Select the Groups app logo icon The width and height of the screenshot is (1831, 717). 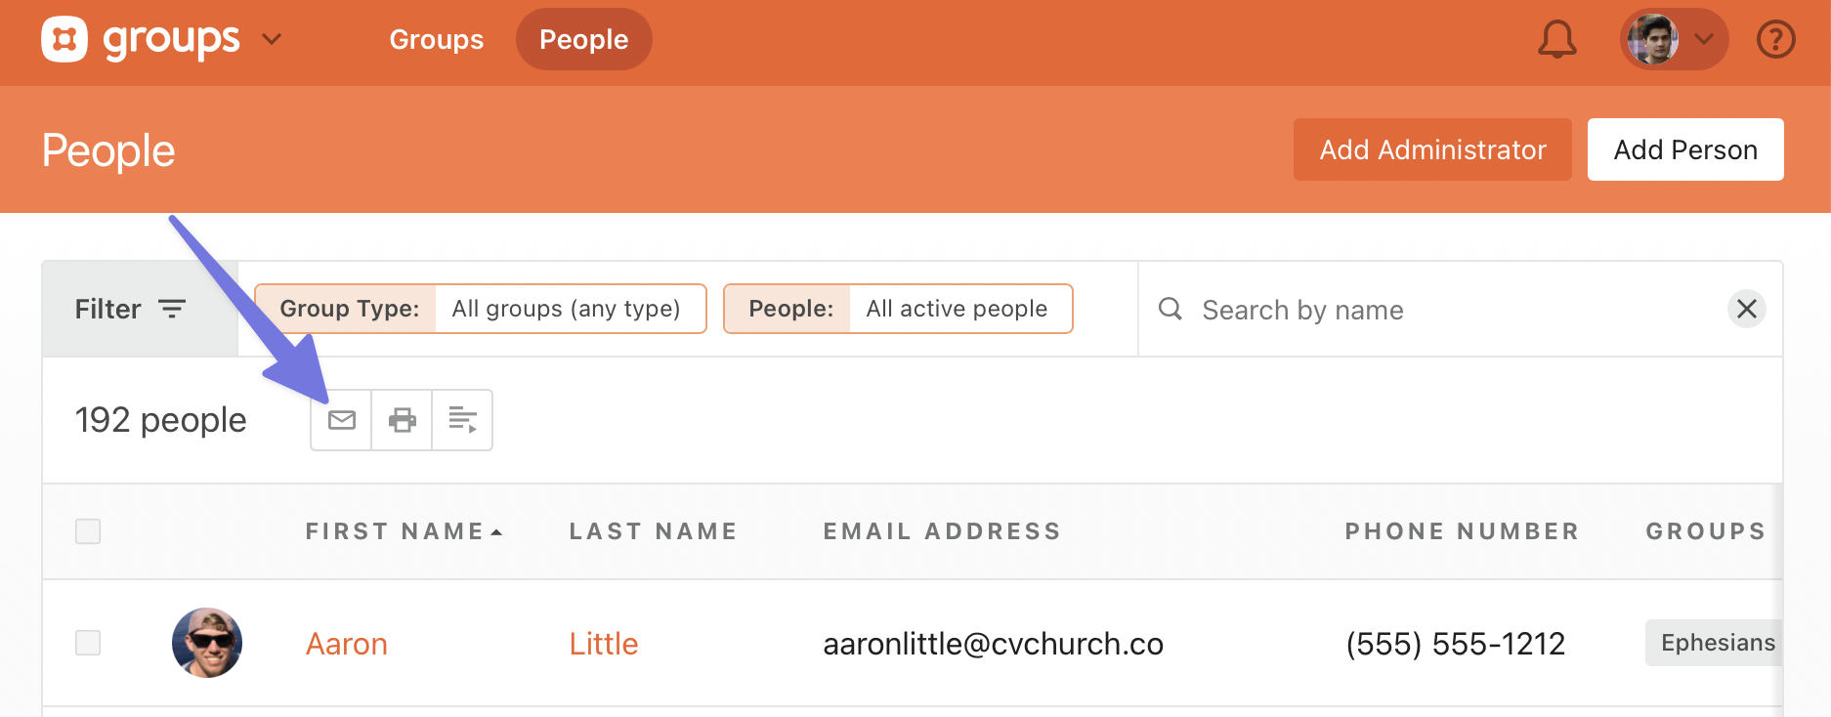[65, 39]
